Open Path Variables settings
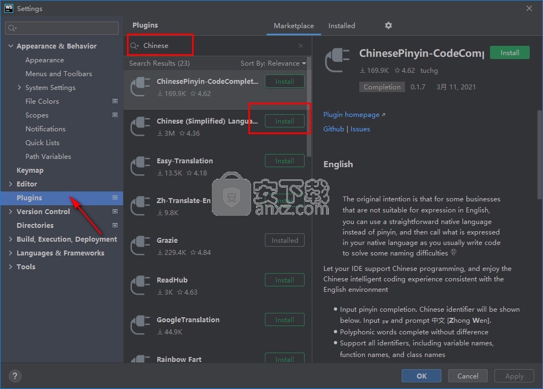Image resolution: width=543 pixels, height=389 pixels. coord(48,157)
